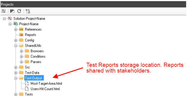
Task: Expand the References node
Action: point(16,30)
